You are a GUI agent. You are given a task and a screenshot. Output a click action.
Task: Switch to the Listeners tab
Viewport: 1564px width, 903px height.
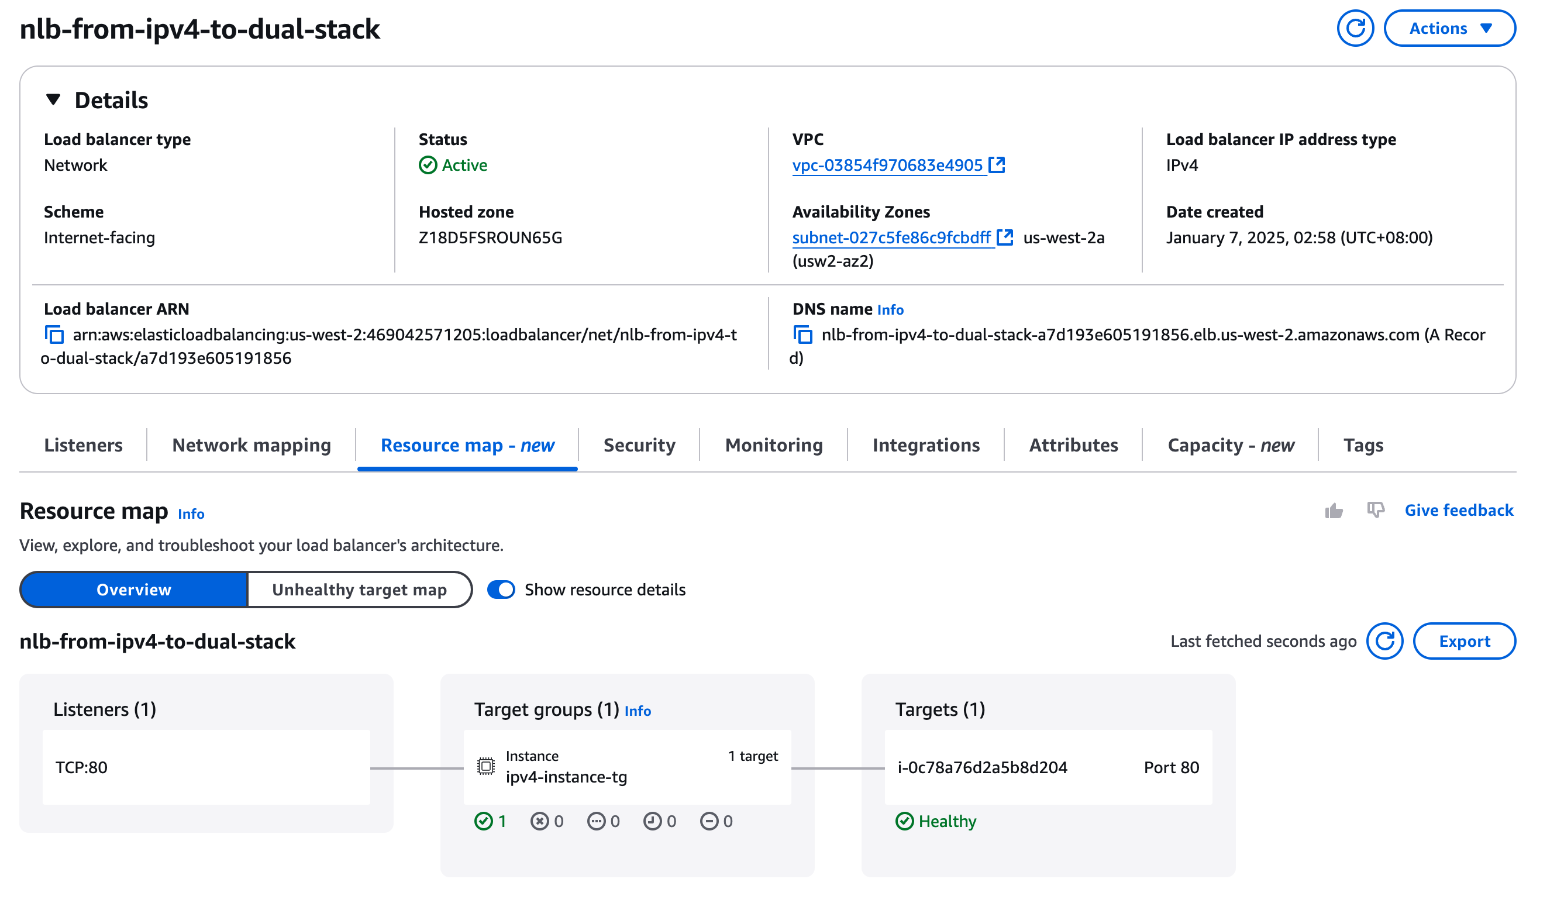(83, 445)
